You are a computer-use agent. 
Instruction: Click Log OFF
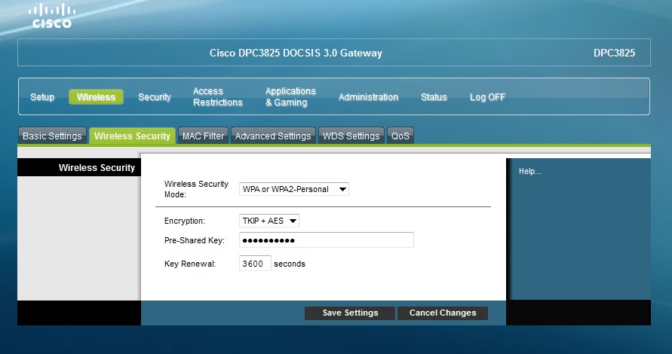(x=487, y=97)
